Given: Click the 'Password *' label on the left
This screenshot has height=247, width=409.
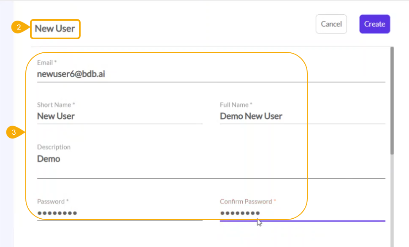Looking at the screenshot, I should (x=53, y=201).
